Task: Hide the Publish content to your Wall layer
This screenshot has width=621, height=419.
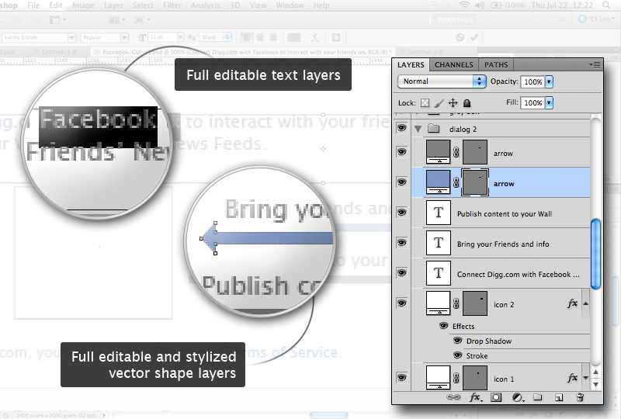Action: pyautogui.click(x=401, y=212)
